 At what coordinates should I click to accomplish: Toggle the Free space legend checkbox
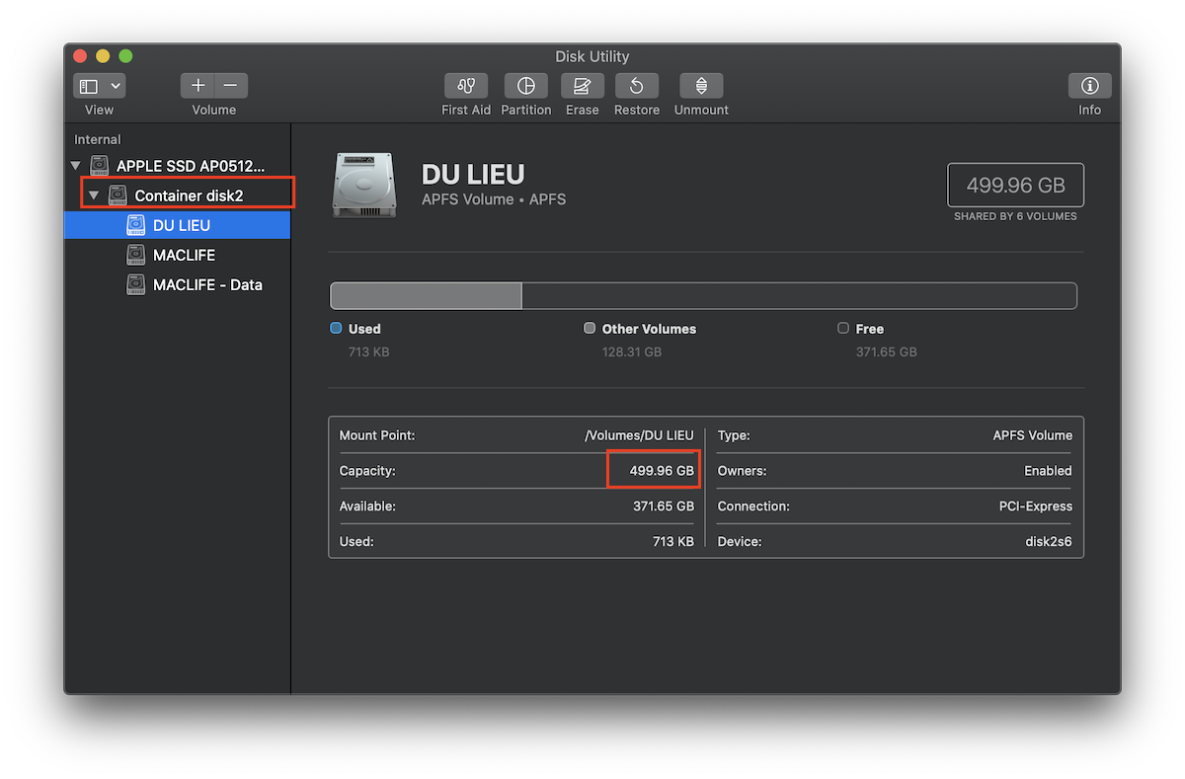[x=843, y=328]
